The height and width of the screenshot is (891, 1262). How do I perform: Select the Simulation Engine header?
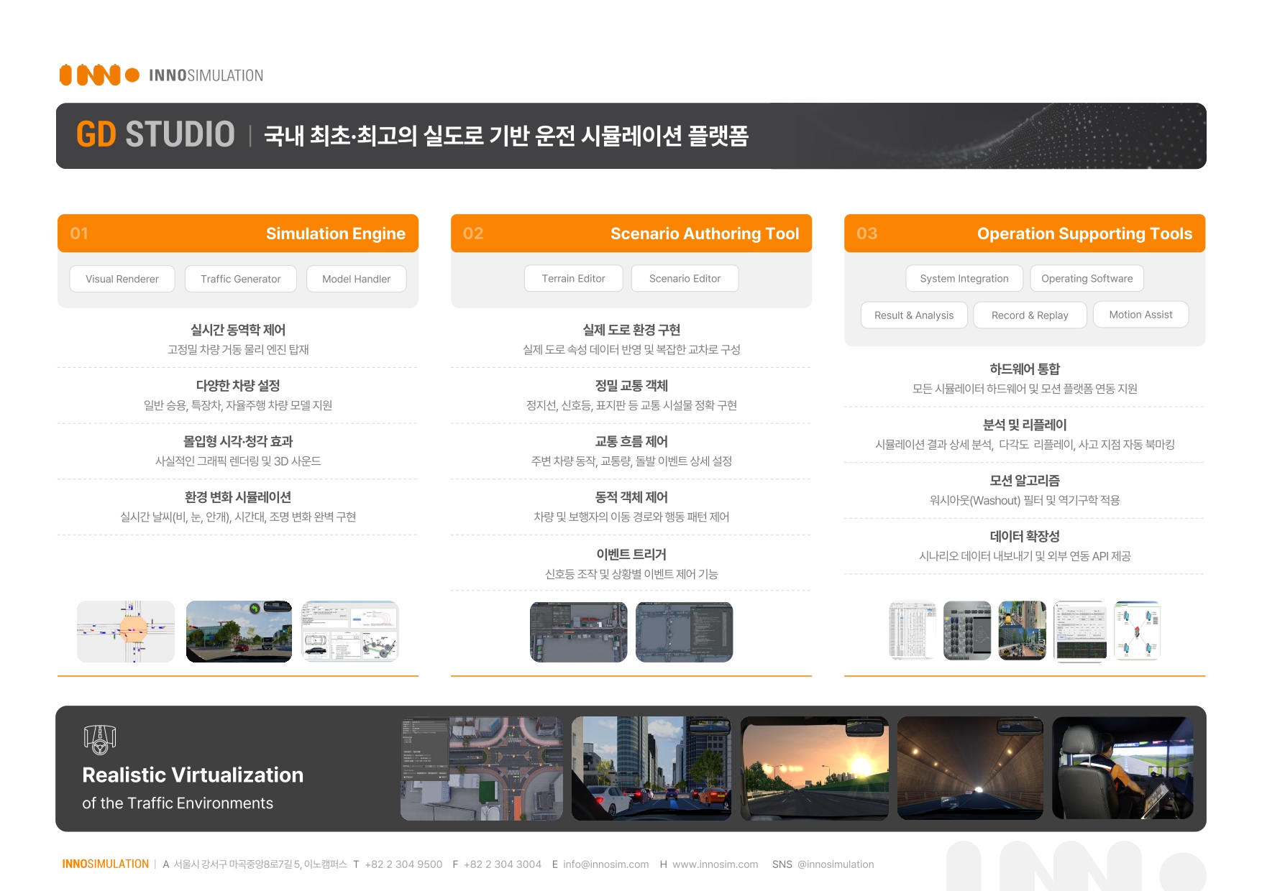(x=238, y=234)
